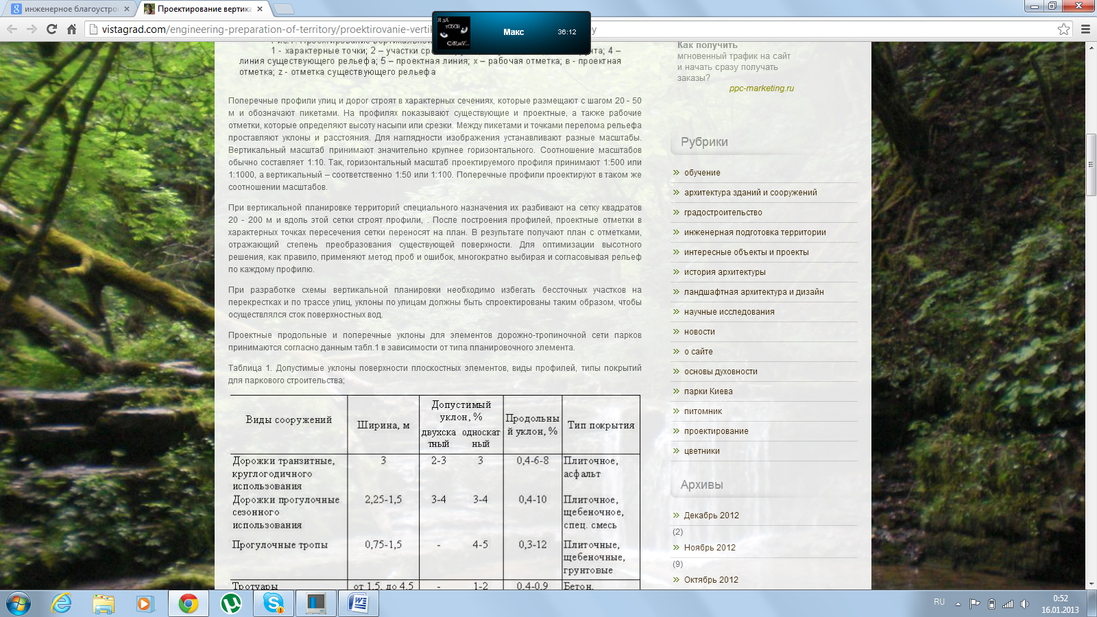Open the "парки Киева" category
This screenshot has height=617, width=1097.
pos(708,391)
